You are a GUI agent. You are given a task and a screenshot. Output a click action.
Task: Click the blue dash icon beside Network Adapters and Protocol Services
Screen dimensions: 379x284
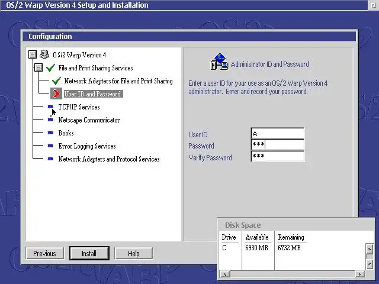click(50, 159)
